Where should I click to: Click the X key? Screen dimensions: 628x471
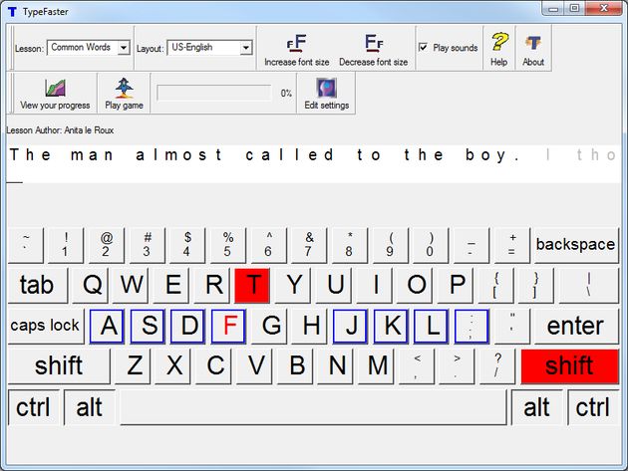tap(173, 366)
